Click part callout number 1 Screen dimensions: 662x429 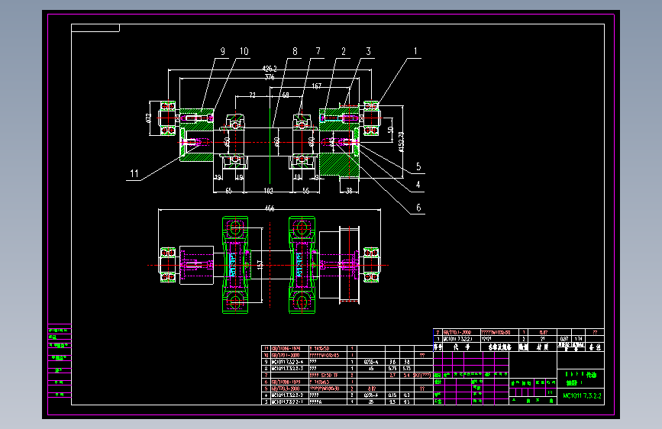[415, 51]
